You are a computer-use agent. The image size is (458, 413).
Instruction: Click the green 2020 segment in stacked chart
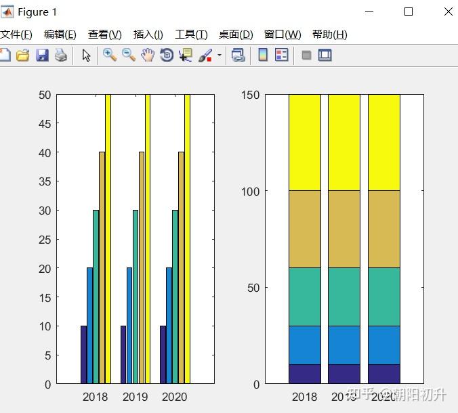click(383, 297)
